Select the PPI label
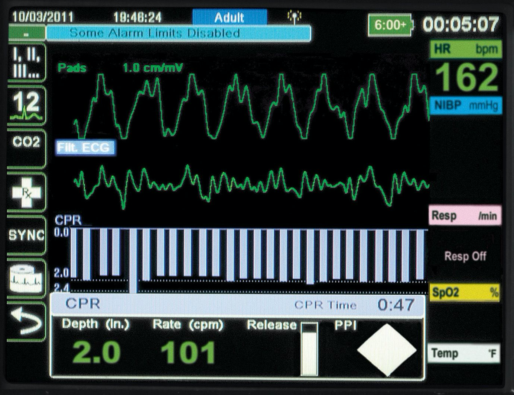This screenshot has height=395, width=514. [345, 325]
